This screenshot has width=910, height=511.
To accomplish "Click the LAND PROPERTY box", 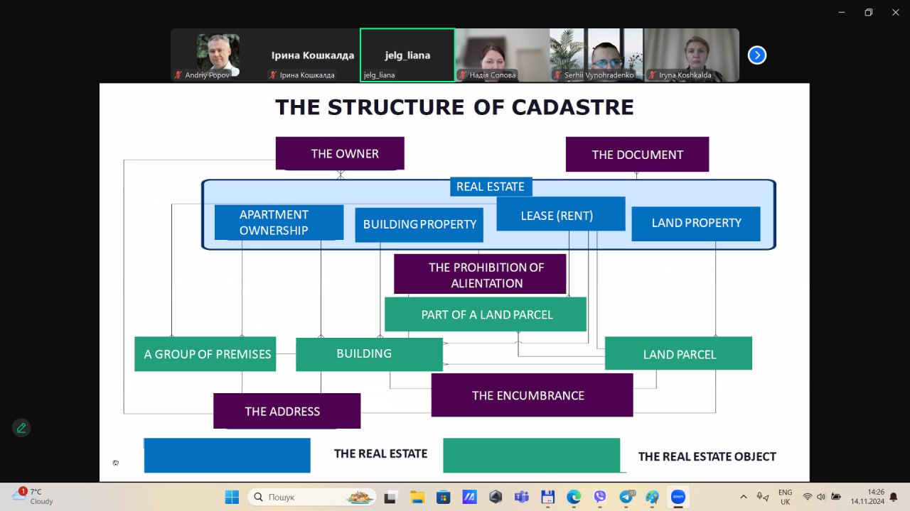I will [696, 224].
